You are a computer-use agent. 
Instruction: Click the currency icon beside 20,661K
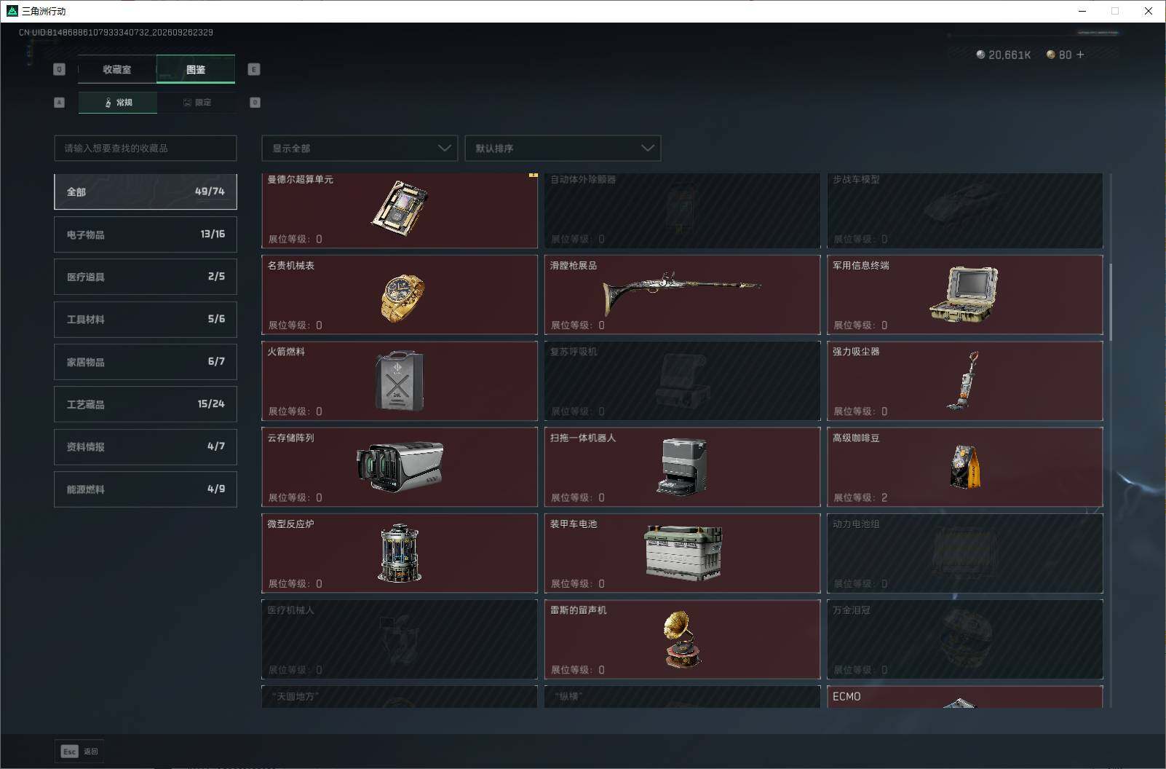pyautogui.click(x=980, y=55)
